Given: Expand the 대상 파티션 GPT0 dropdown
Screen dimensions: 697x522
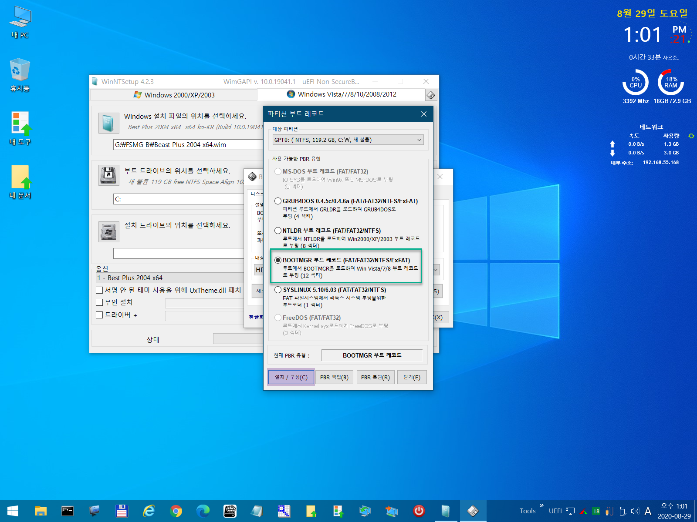Looking at the screenshot, I should coord(348,140).
